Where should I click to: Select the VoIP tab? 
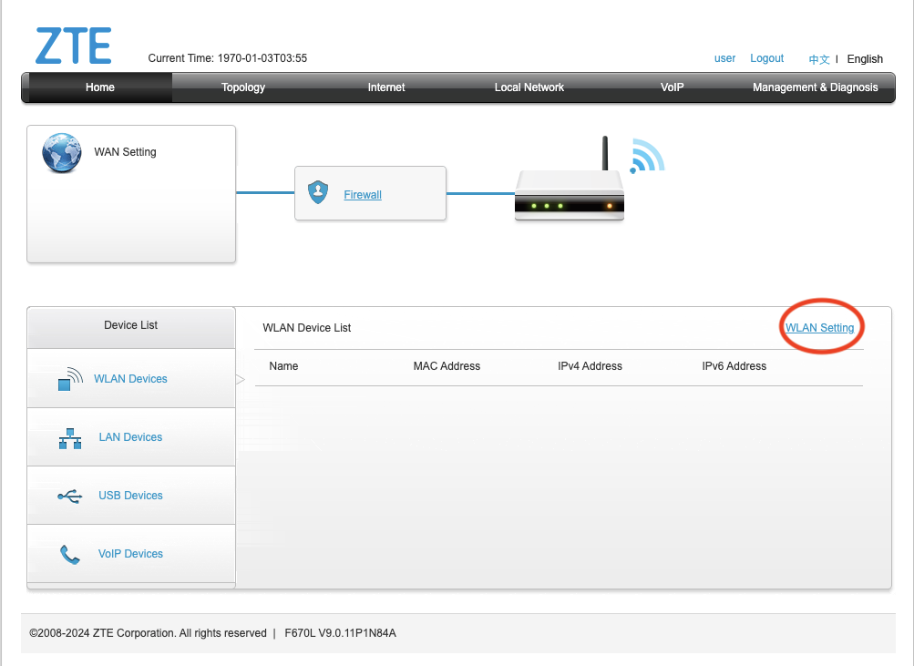pyautogui.click(x=672, y=87)
